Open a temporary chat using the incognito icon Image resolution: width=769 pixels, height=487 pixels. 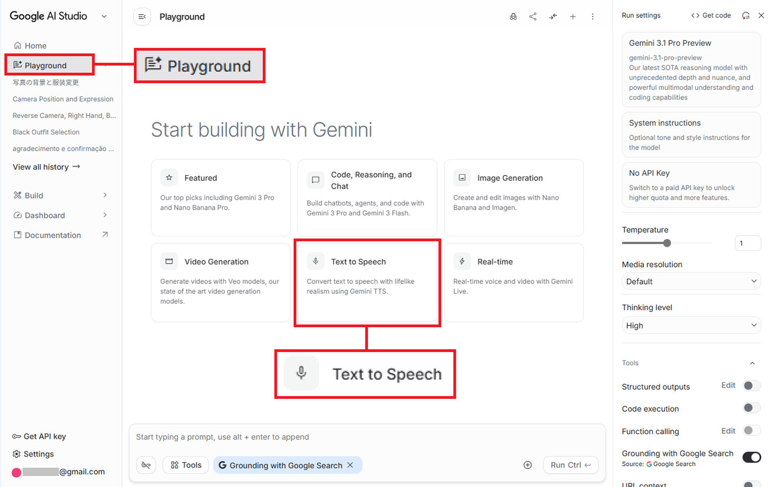[x=513, y=16]
